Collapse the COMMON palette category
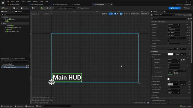Image resolution: width=193 pixels, height=108 pixels. tap(2, 17)
